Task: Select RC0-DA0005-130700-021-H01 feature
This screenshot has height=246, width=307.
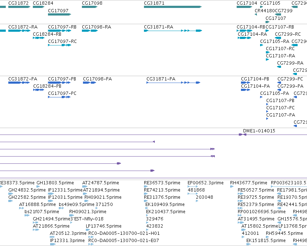Action: pos(91,237)
